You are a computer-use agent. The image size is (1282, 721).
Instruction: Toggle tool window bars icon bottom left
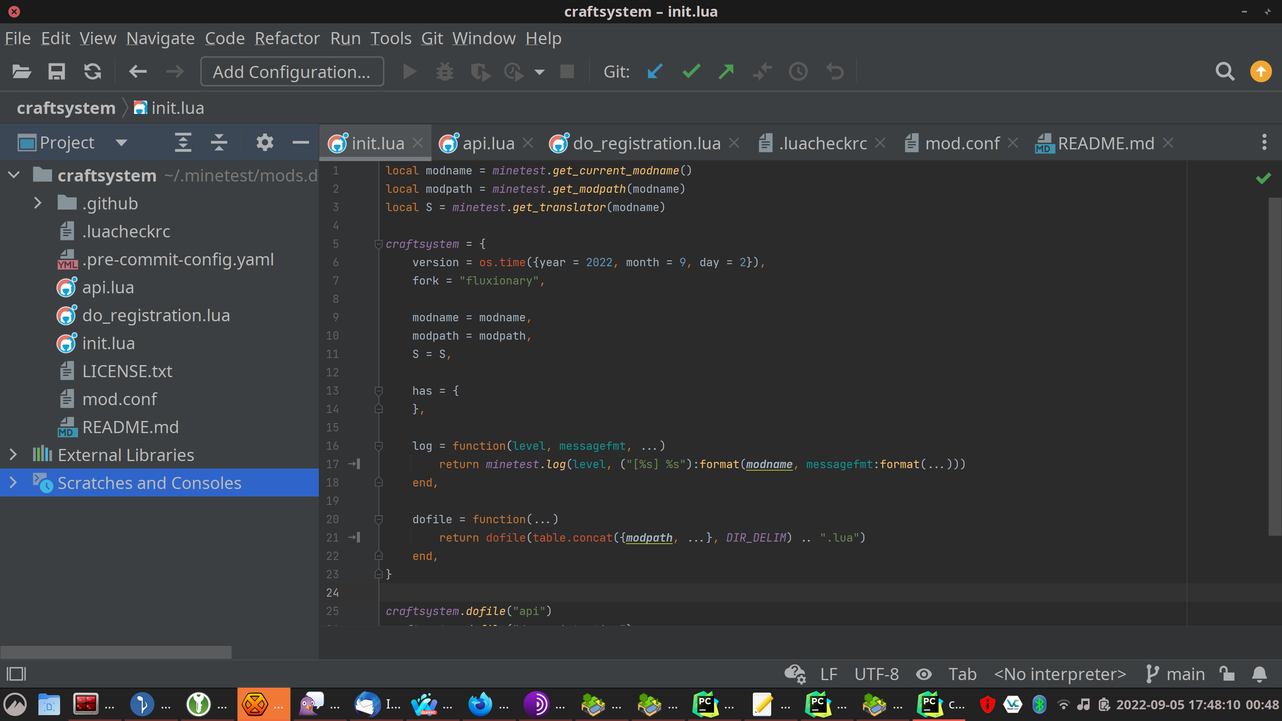(x=16, y=674)
